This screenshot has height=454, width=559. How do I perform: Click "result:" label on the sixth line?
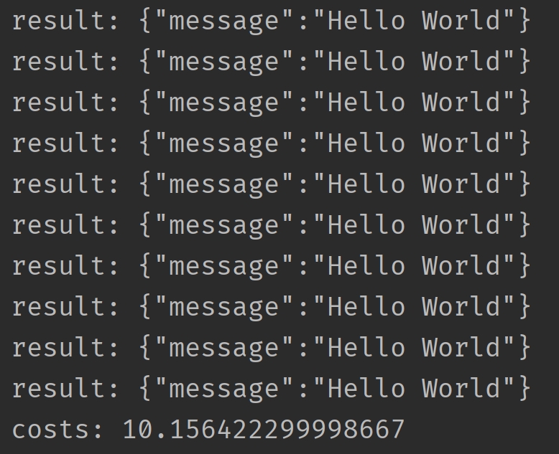pos(65,225)
